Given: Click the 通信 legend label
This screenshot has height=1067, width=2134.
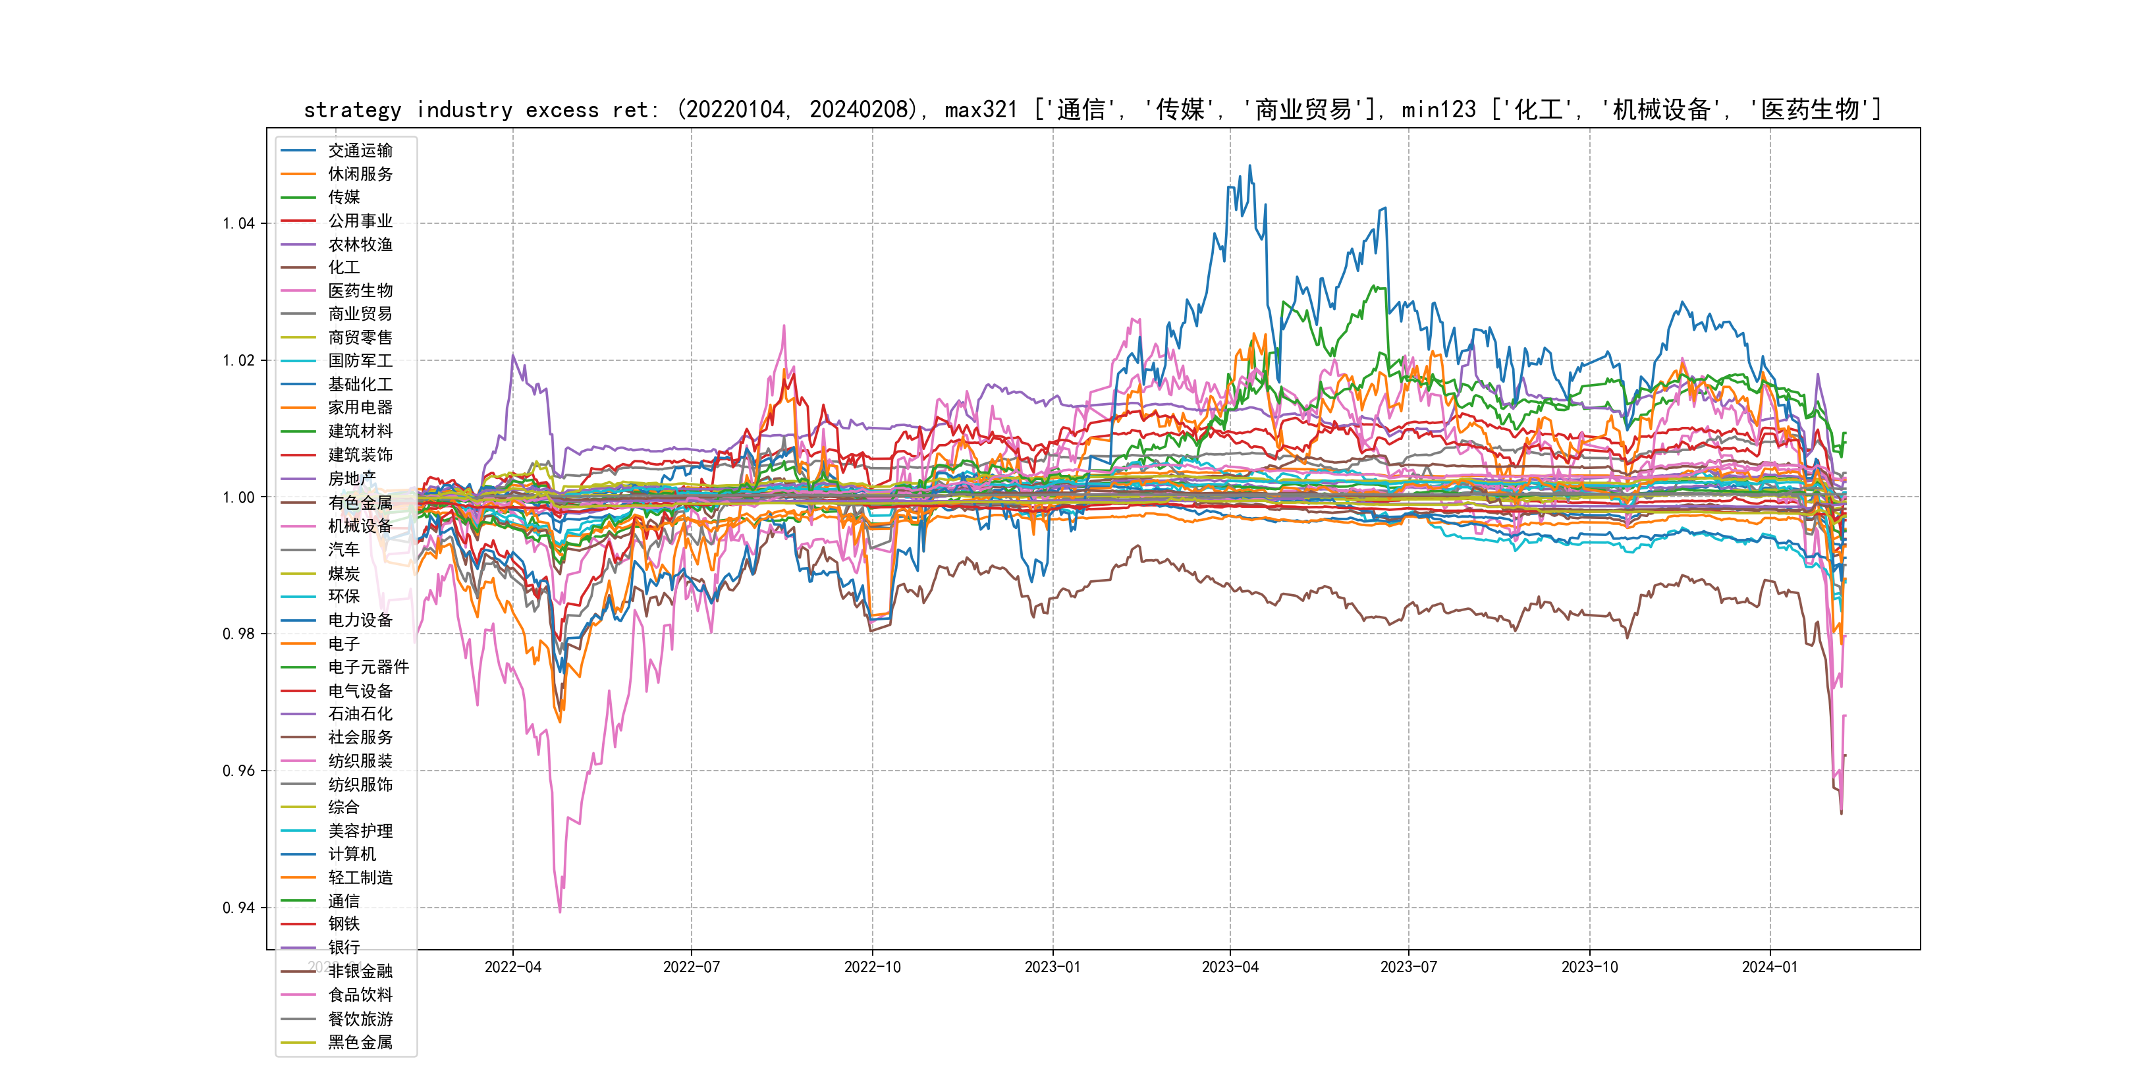Looking at the screenshot, I should tap(344, 900).
